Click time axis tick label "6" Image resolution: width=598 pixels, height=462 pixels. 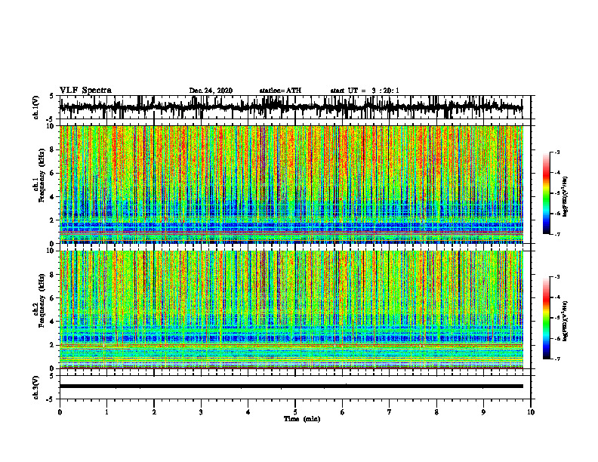(343, 412)
